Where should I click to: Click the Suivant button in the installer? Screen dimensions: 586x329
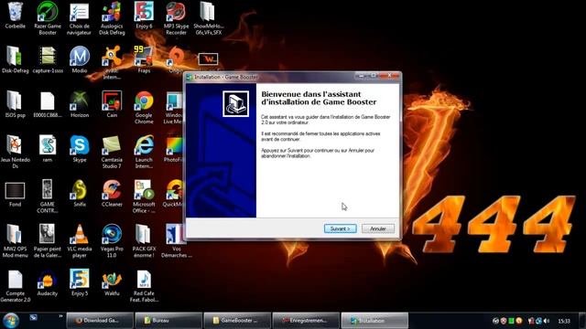tap(340, 228)
